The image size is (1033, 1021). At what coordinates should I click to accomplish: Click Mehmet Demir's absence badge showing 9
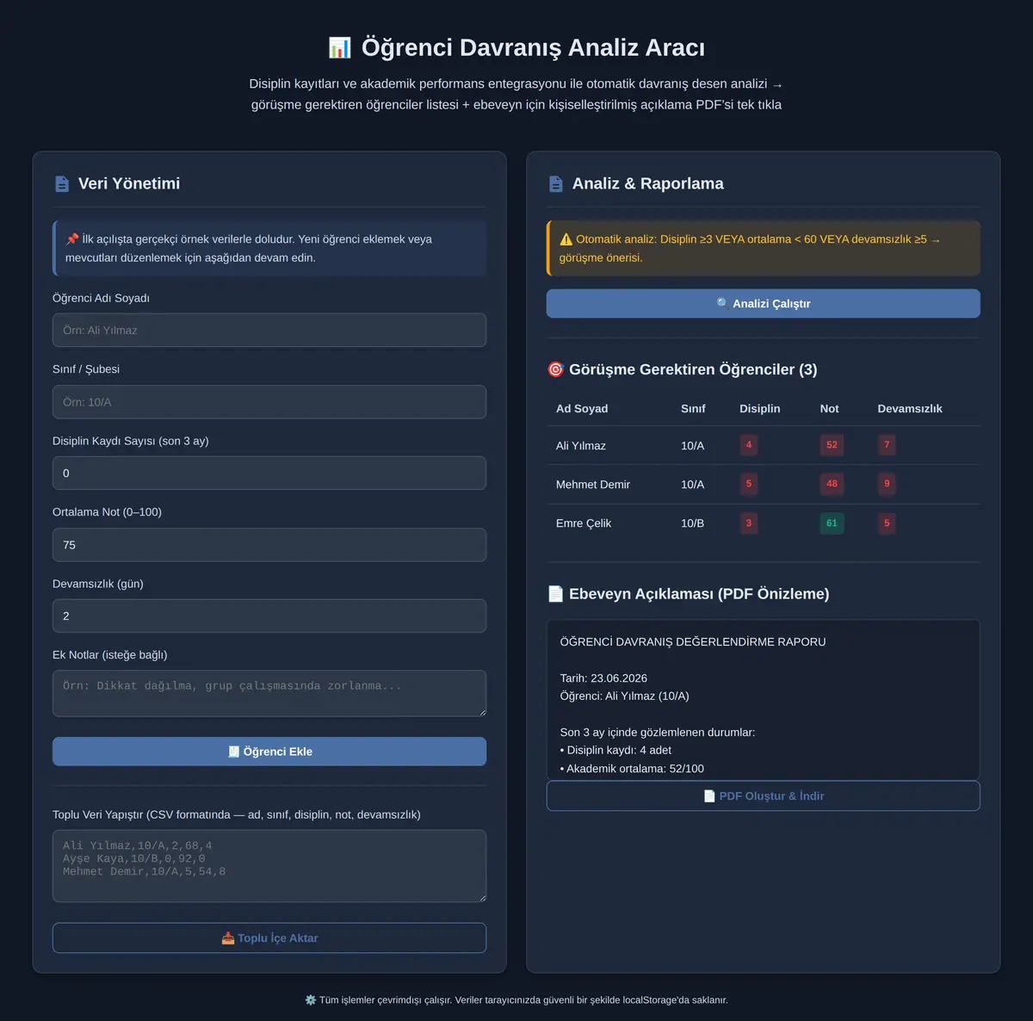pos(887,484)
